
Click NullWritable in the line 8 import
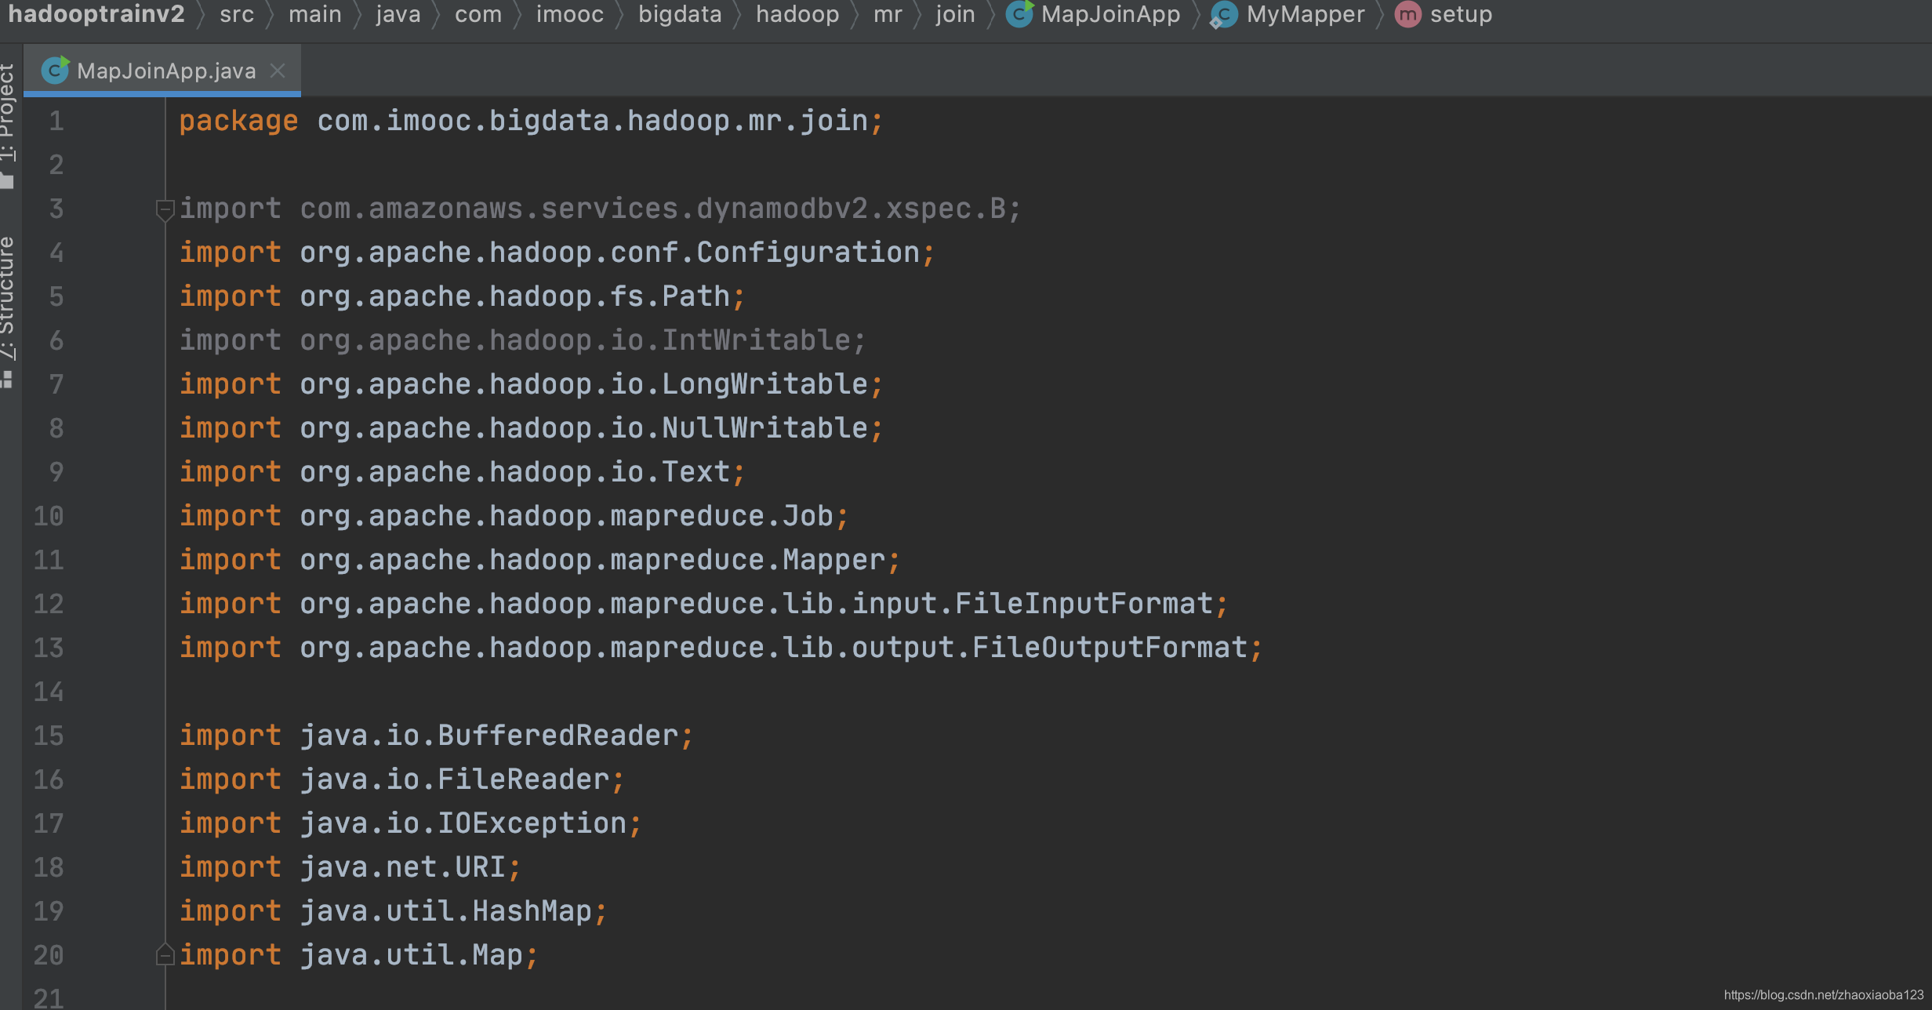click(764, 428)
